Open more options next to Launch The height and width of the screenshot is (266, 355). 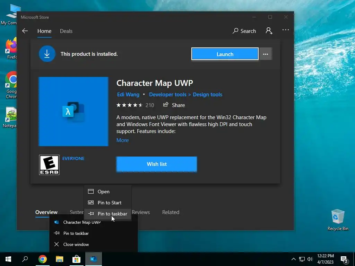(x=266, y=54)
